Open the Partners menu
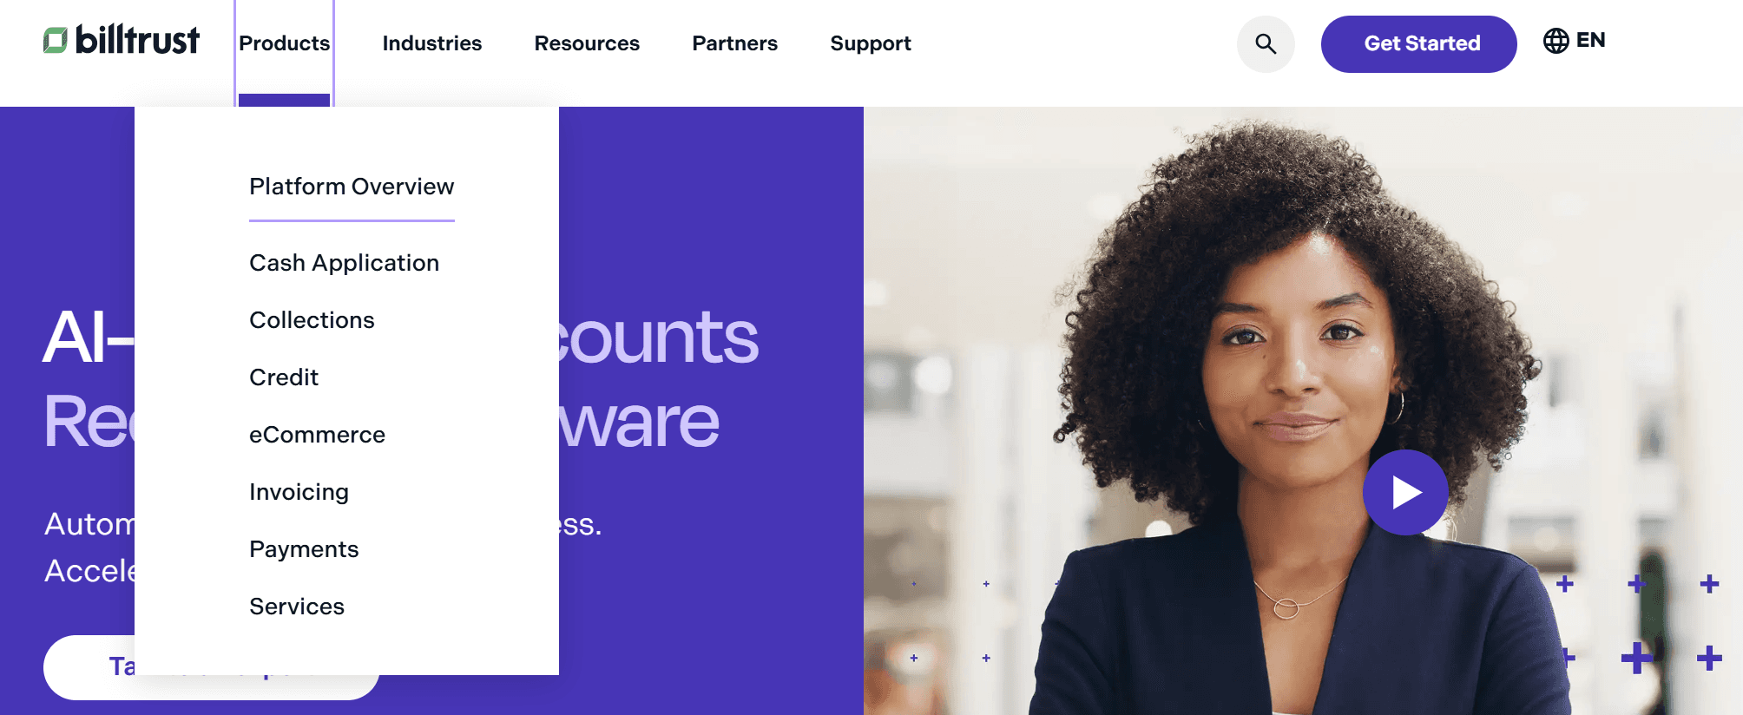The image size is (1743, 715). point(734,43)
